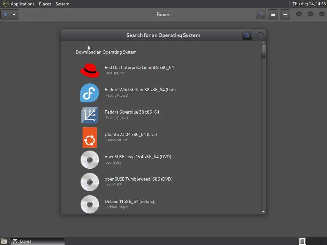
Task: Click the clock showing Thu Aug 24
Action: click(x=309, y=4)
